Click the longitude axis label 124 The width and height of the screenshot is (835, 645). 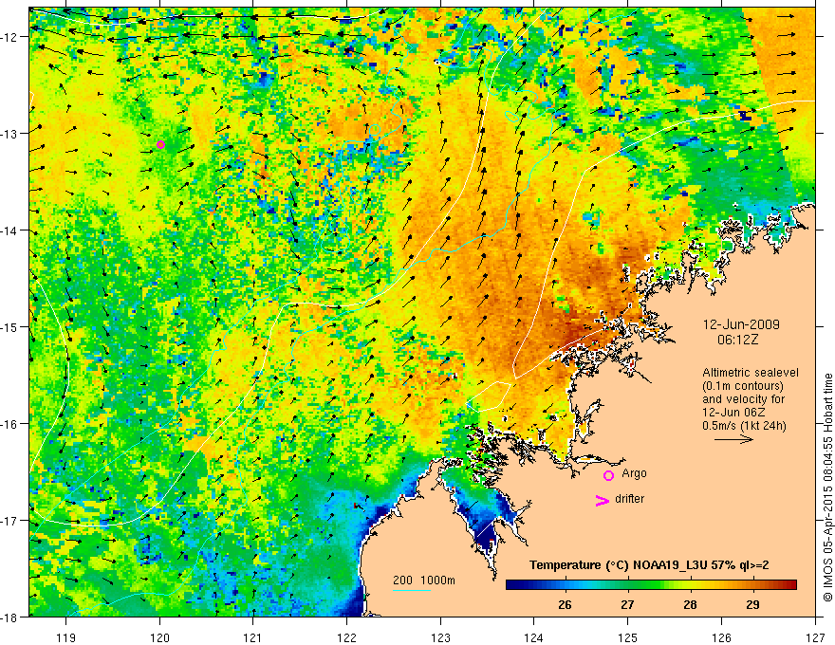click(533, 637)
